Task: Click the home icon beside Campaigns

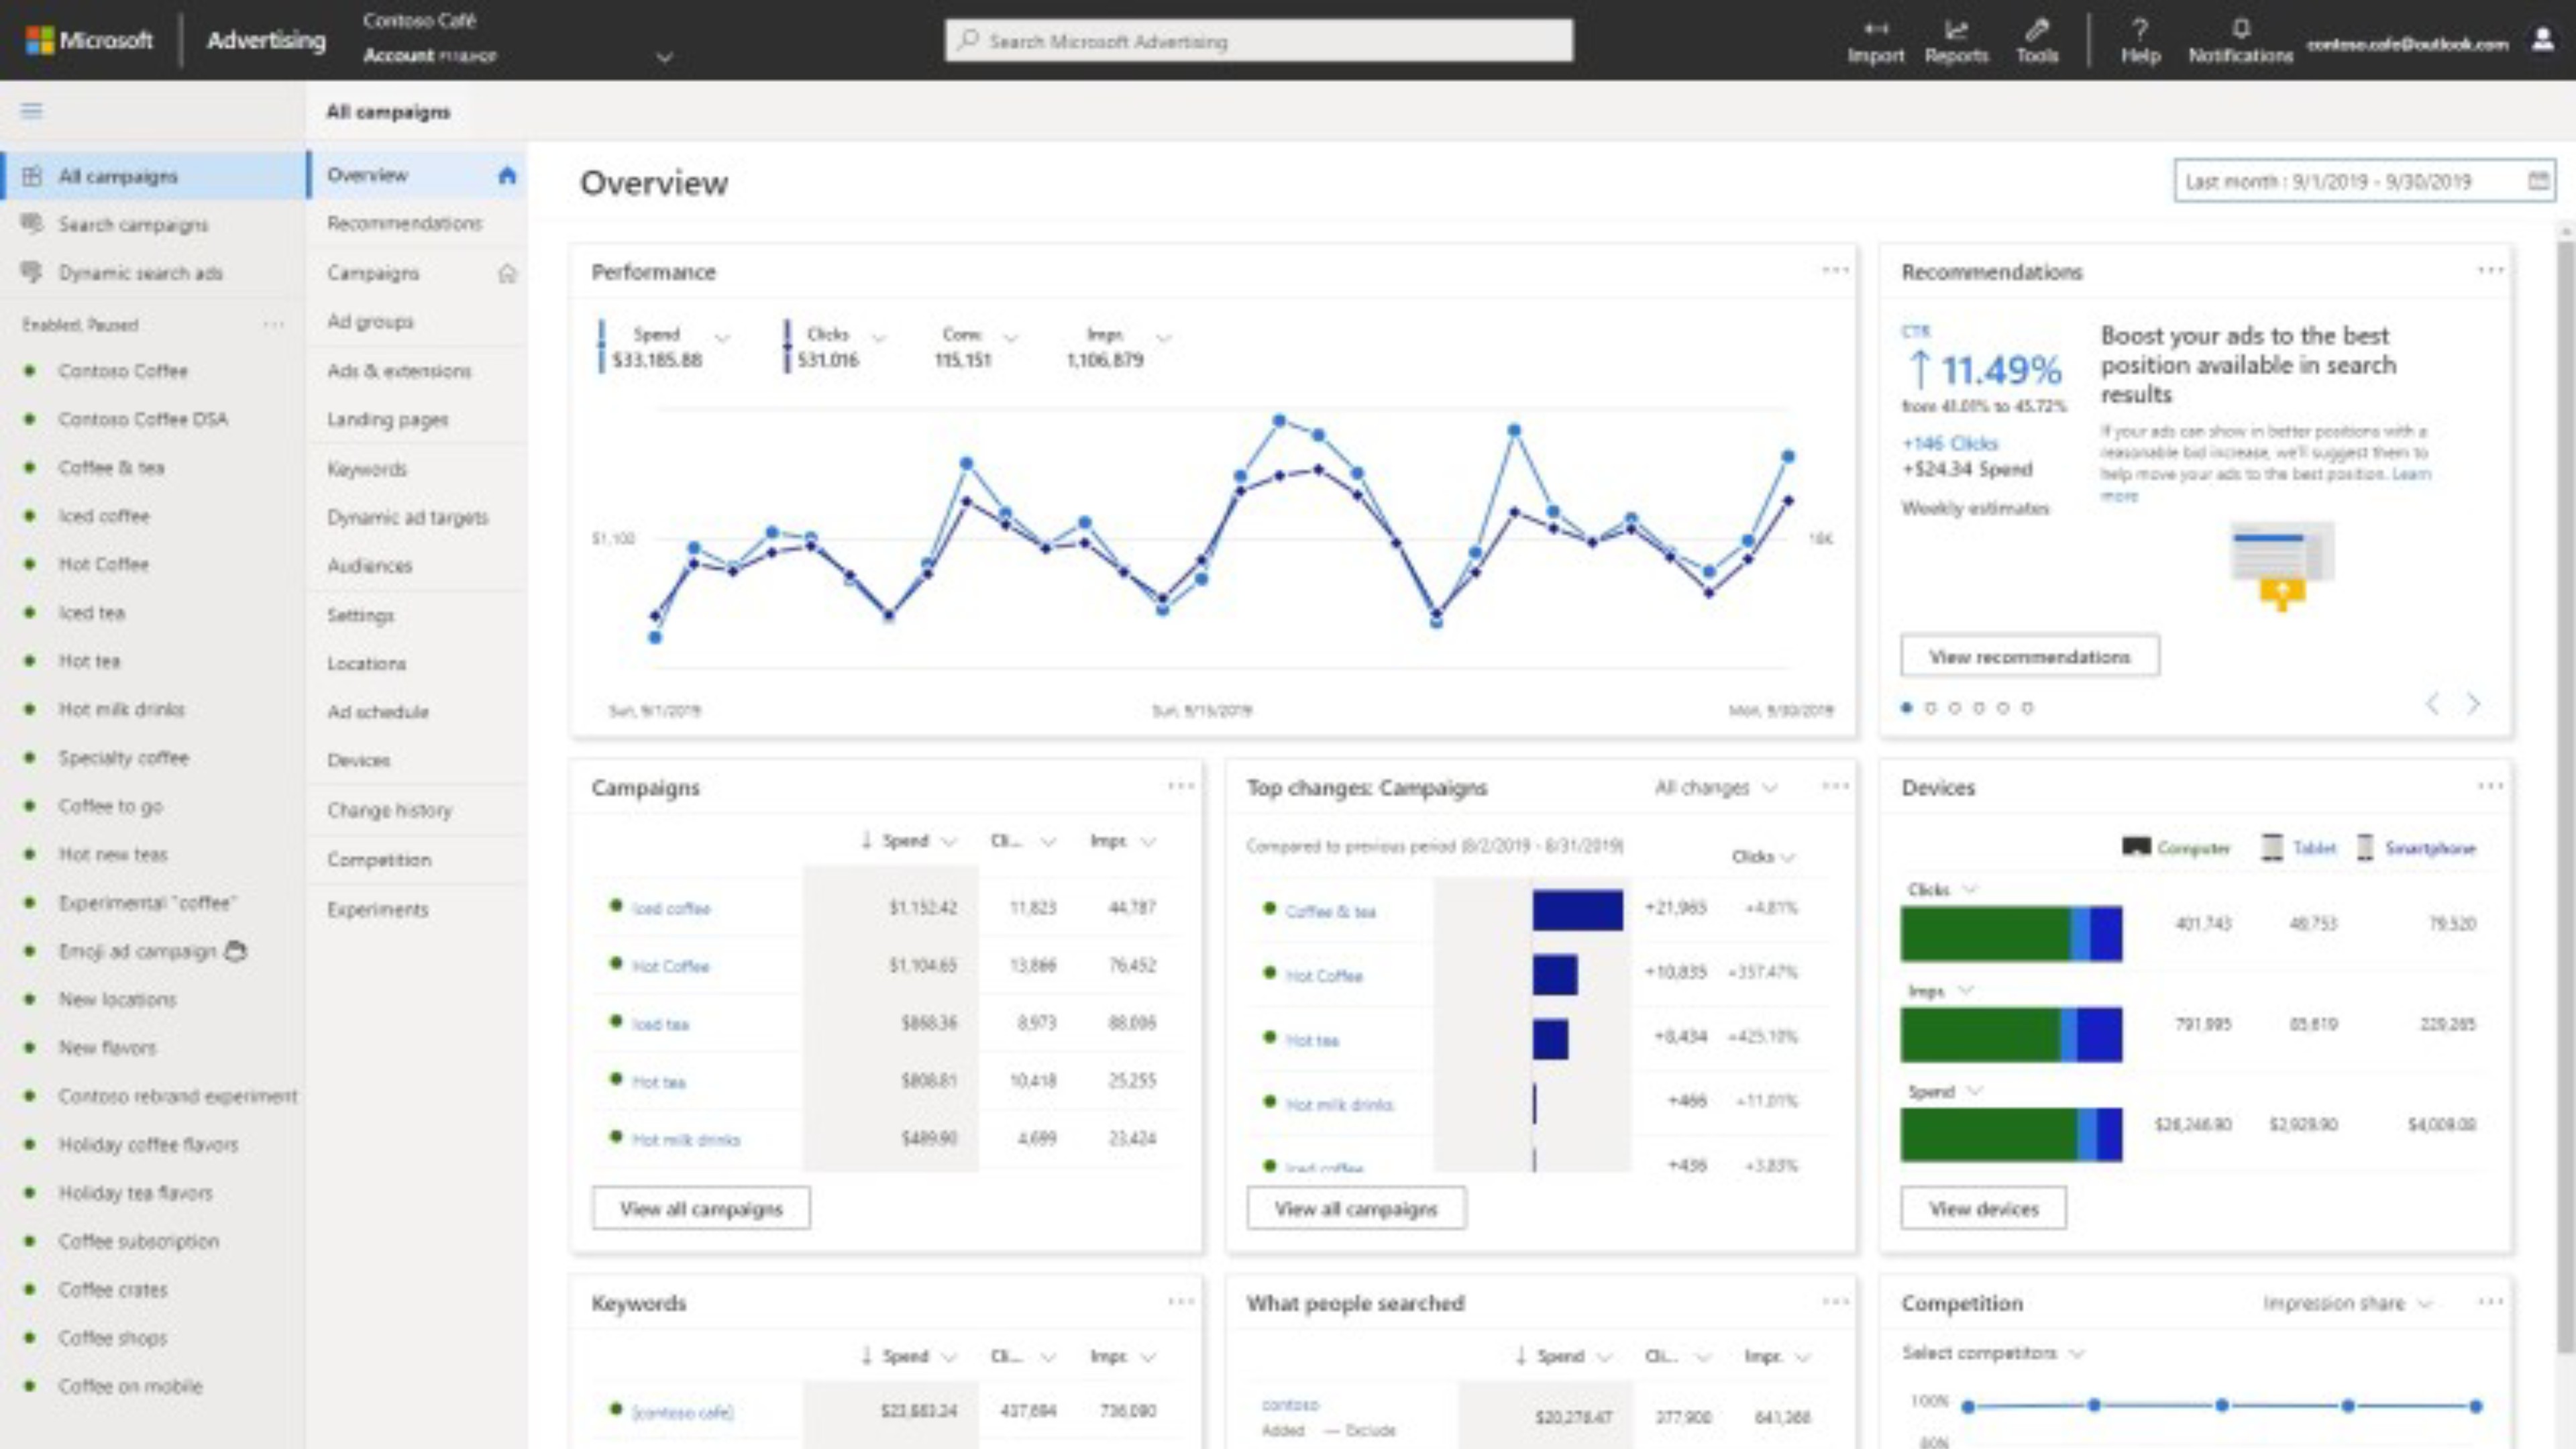Action: coord(508,273)
